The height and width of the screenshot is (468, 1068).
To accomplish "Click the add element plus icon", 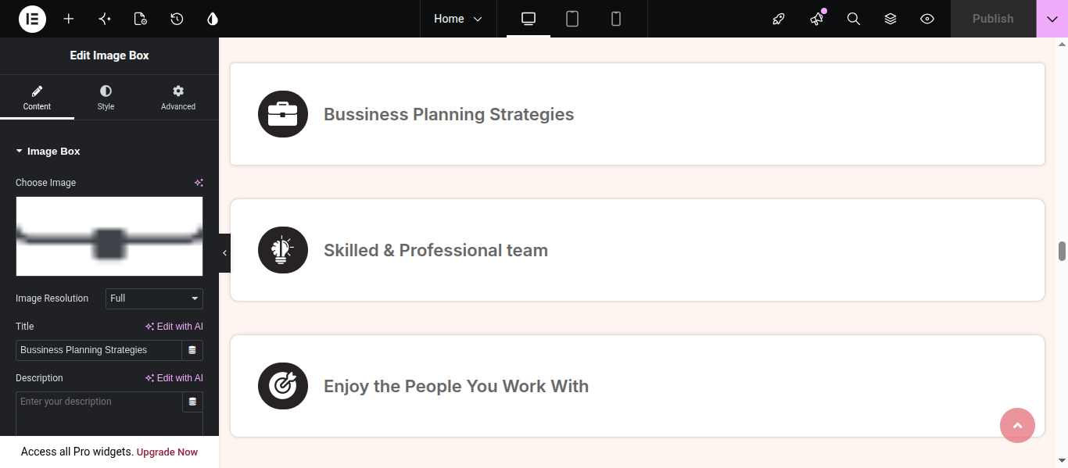I will coord(69,19).
